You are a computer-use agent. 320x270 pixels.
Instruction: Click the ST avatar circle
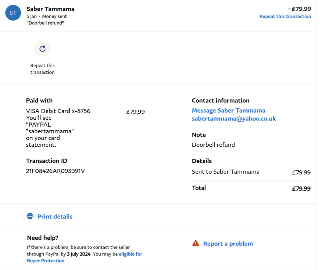[x=13, y=13]
